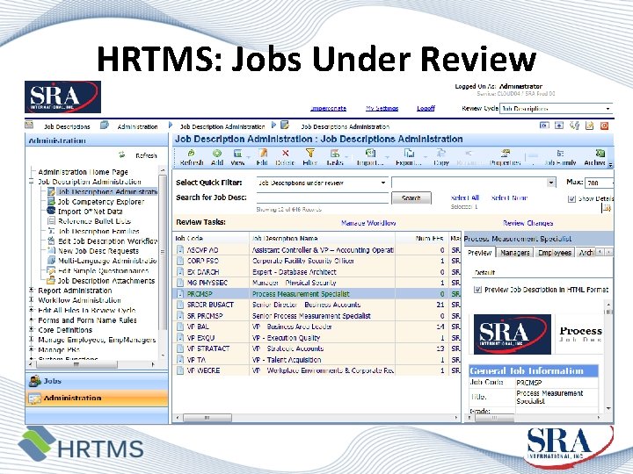633x474 pixels.
Task: Click the Search button
Action: (x=411, y=197)
